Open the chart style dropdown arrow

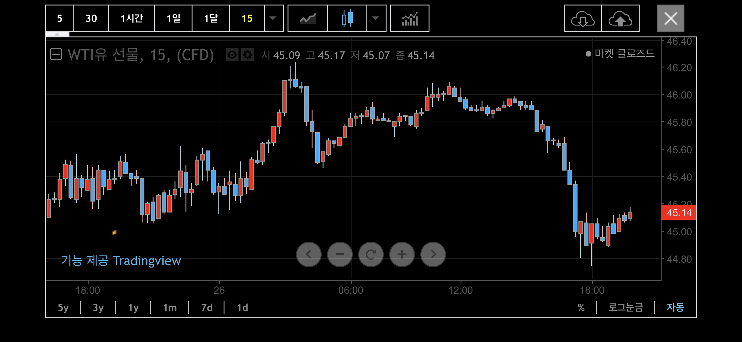coord(376,18)
